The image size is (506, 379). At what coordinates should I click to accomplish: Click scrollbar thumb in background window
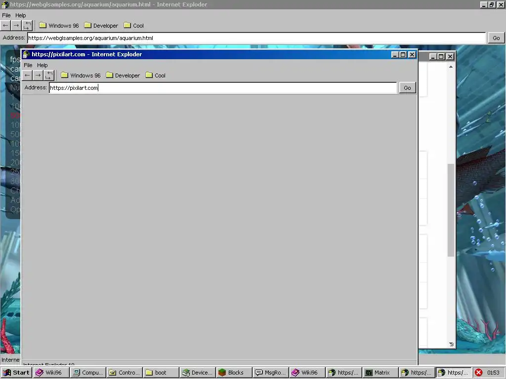pos(451,210)
